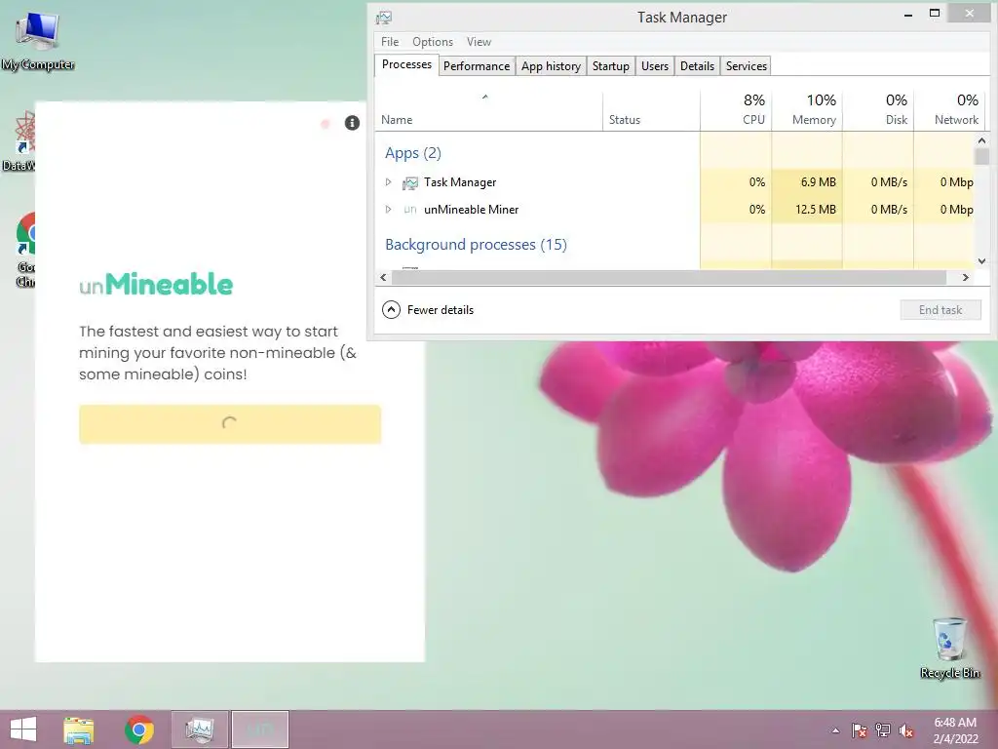Click the Task Manager row icon

tap(410, 183)
